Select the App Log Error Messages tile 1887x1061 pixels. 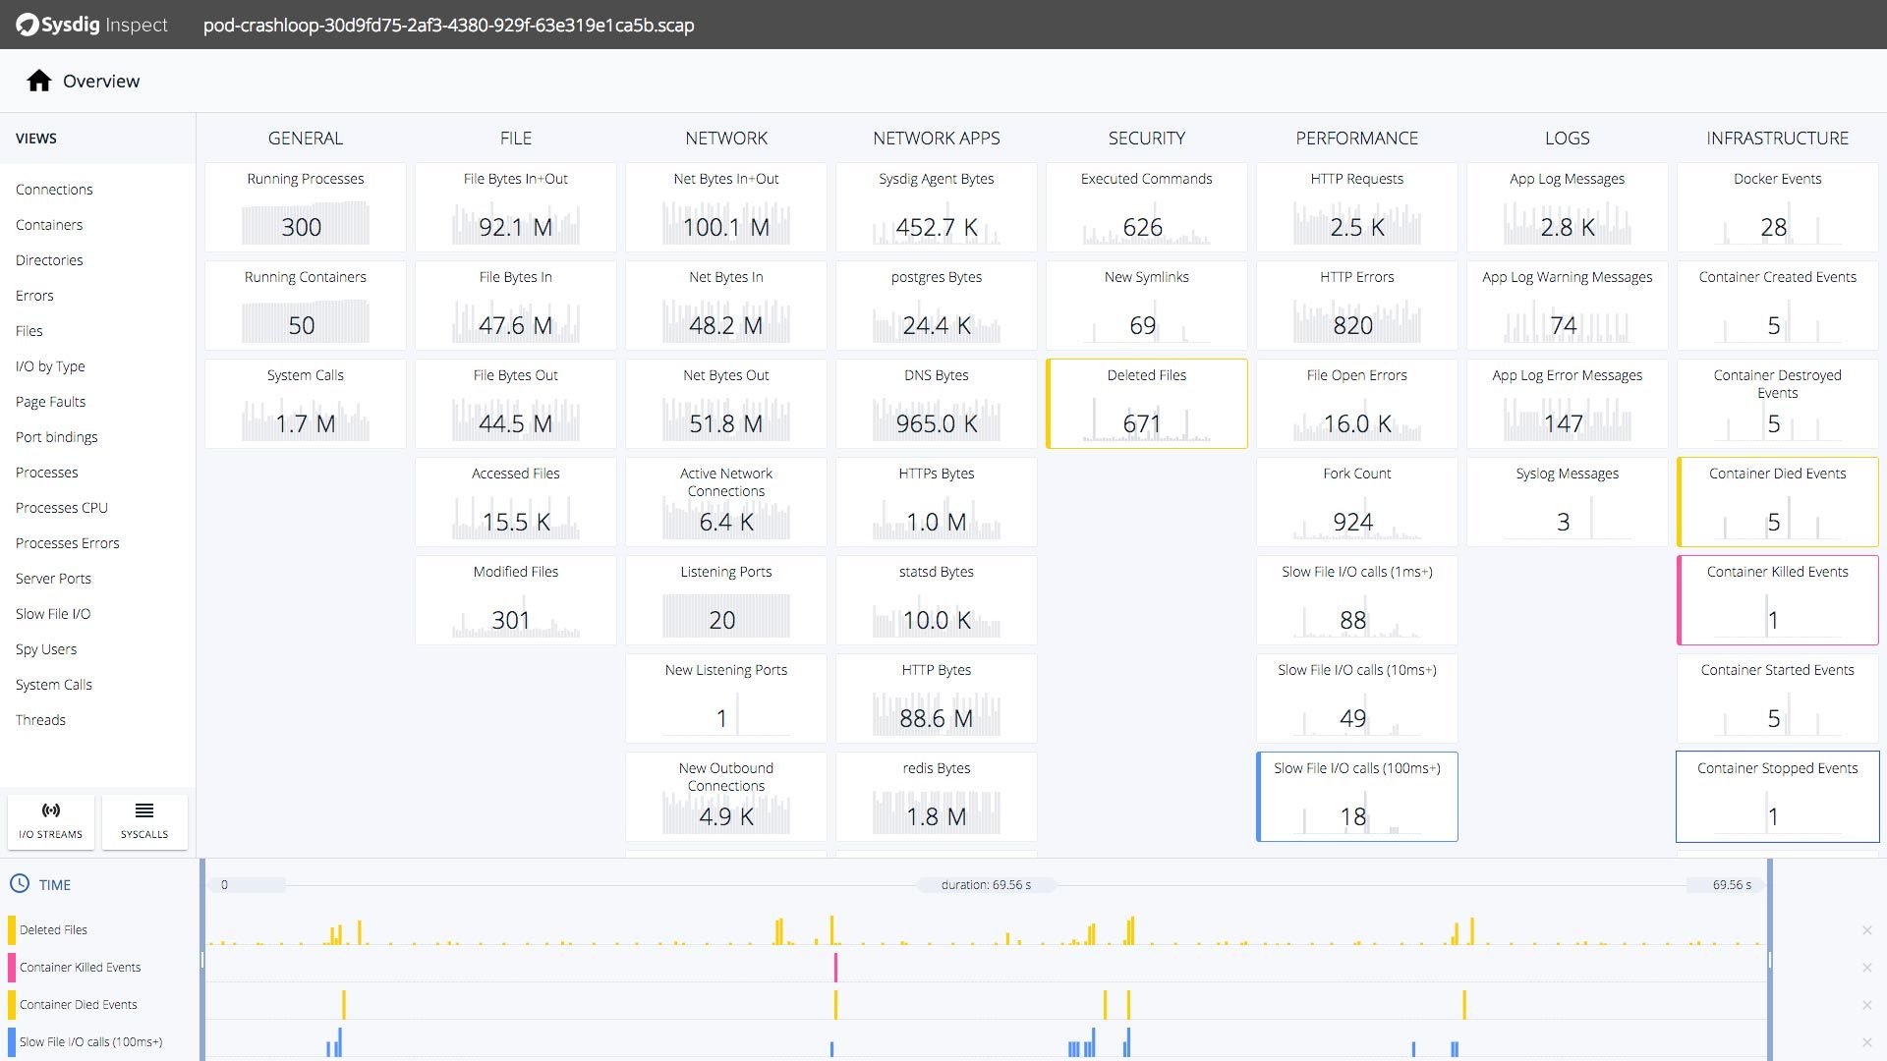click(1567, 404)
